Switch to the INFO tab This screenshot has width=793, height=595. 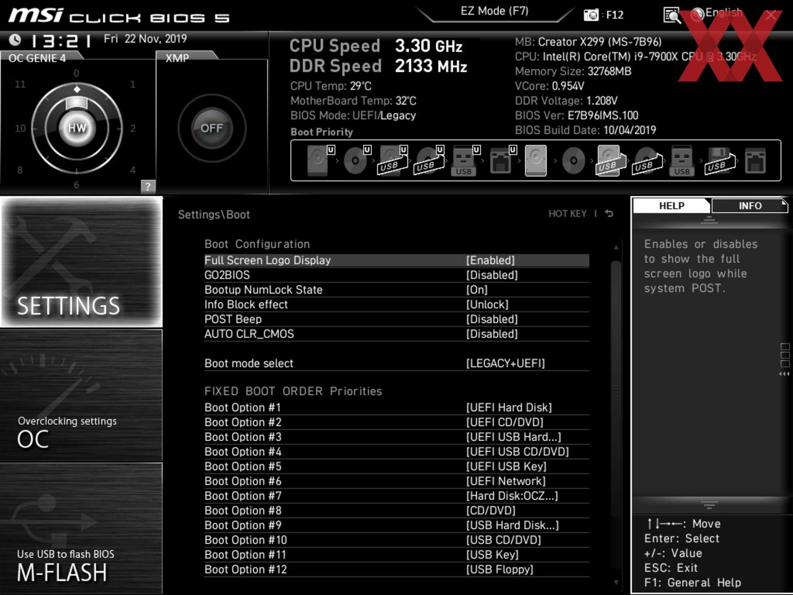coord(750,205)
